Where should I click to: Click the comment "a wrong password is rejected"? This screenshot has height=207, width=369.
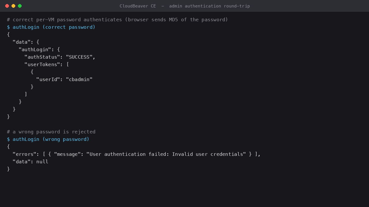point(51,132)
